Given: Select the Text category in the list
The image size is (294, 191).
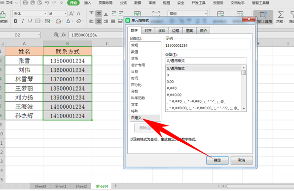Looking at the screenshot, I should click(146, 104).
